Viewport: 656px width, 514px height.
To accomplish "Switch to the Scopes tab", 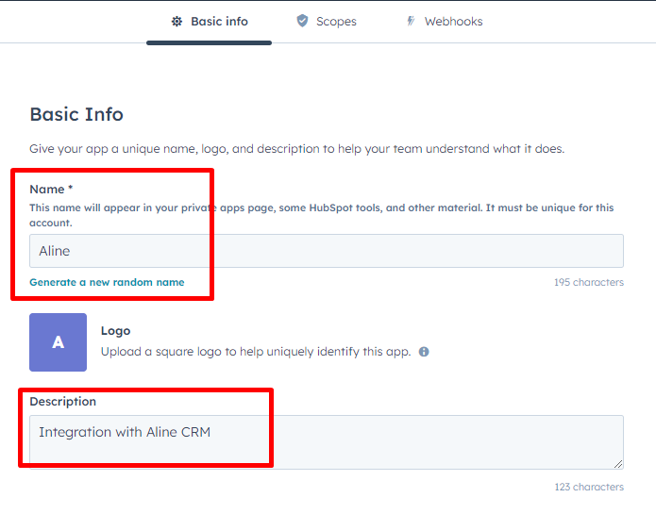I will coord(327,22).
